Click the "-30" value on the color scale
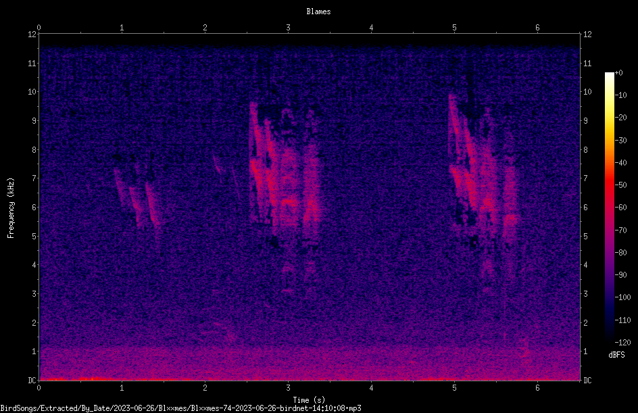Screen dimensions: 638x413 [621, 141]
